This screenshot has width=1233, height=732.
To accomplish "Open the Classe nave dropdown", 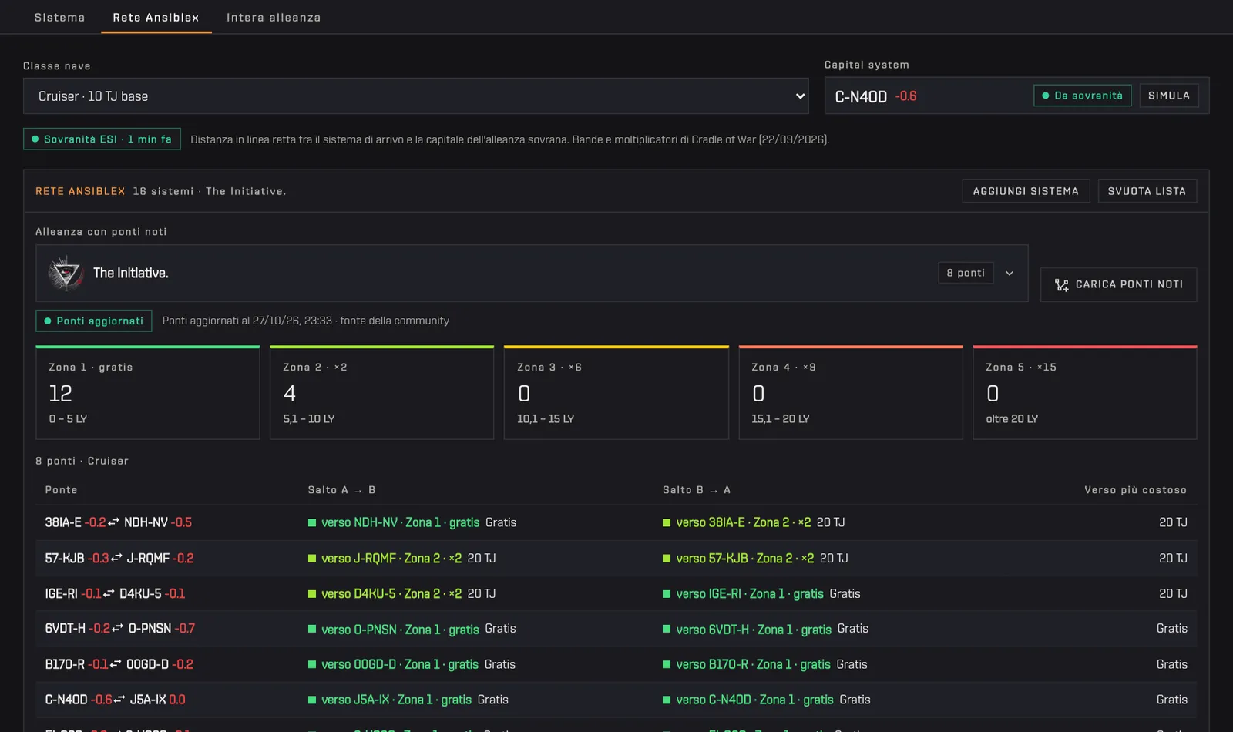I will [x=416, y=96].
